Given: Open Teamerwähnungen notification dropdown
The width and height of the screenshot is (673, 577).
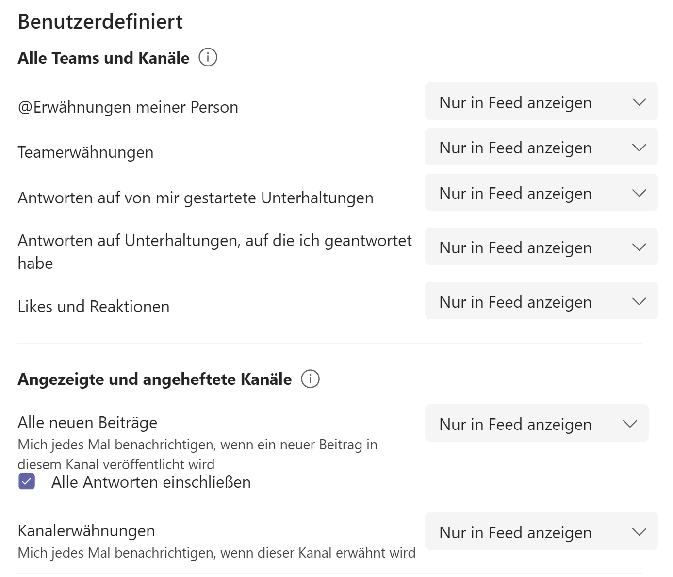Looking at the screenshot, I should point(541,148).
